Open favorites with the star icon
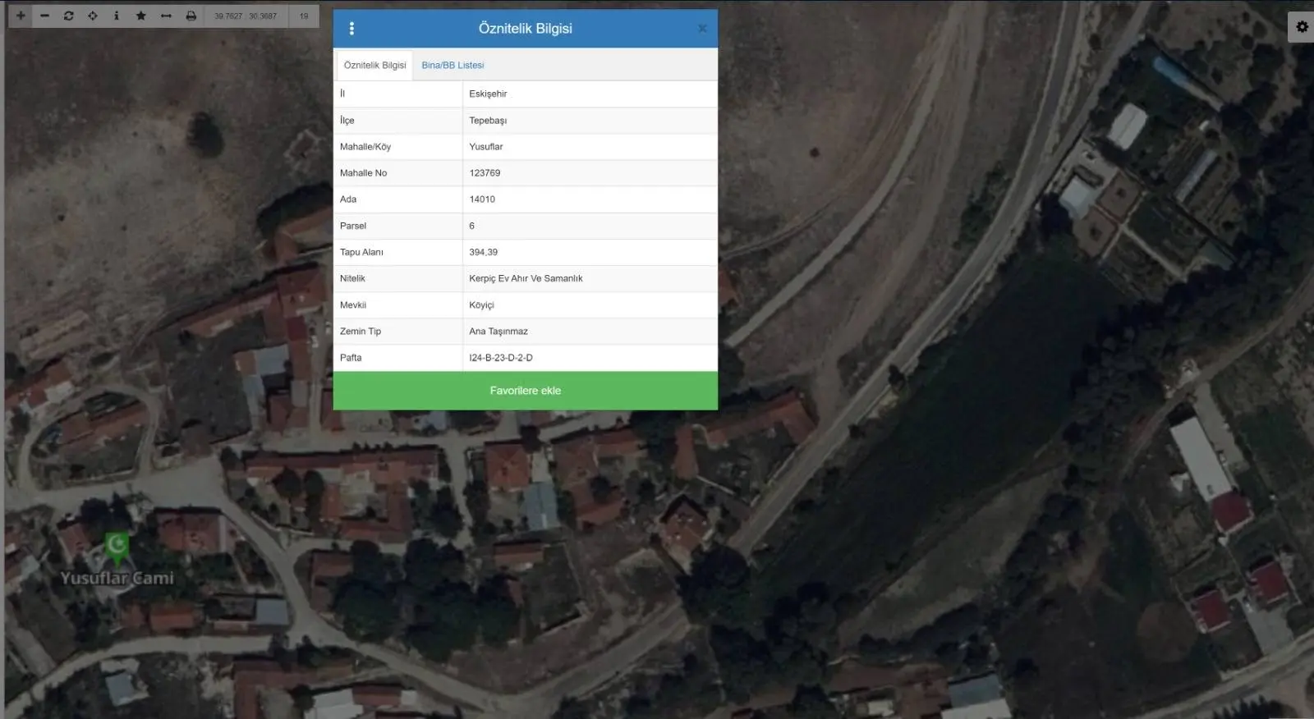 [x=141, y=16]
